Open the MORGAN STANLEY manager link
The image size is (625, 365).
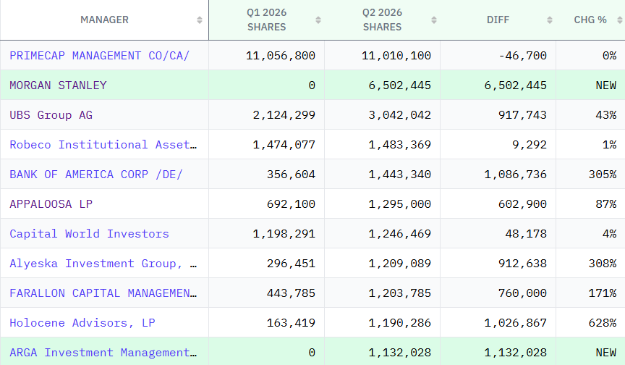click(58, 85)
